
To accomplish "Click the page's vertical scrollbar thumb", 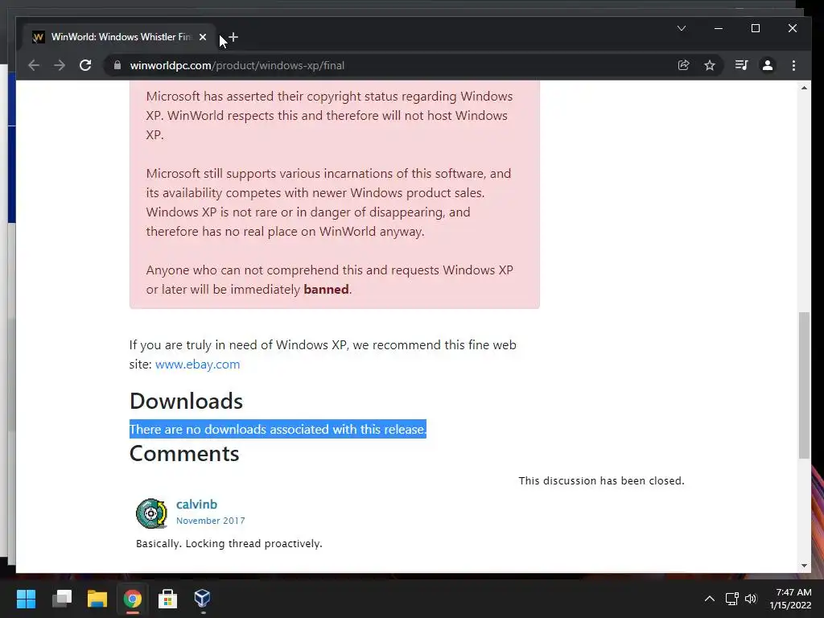I will point(804,385).
